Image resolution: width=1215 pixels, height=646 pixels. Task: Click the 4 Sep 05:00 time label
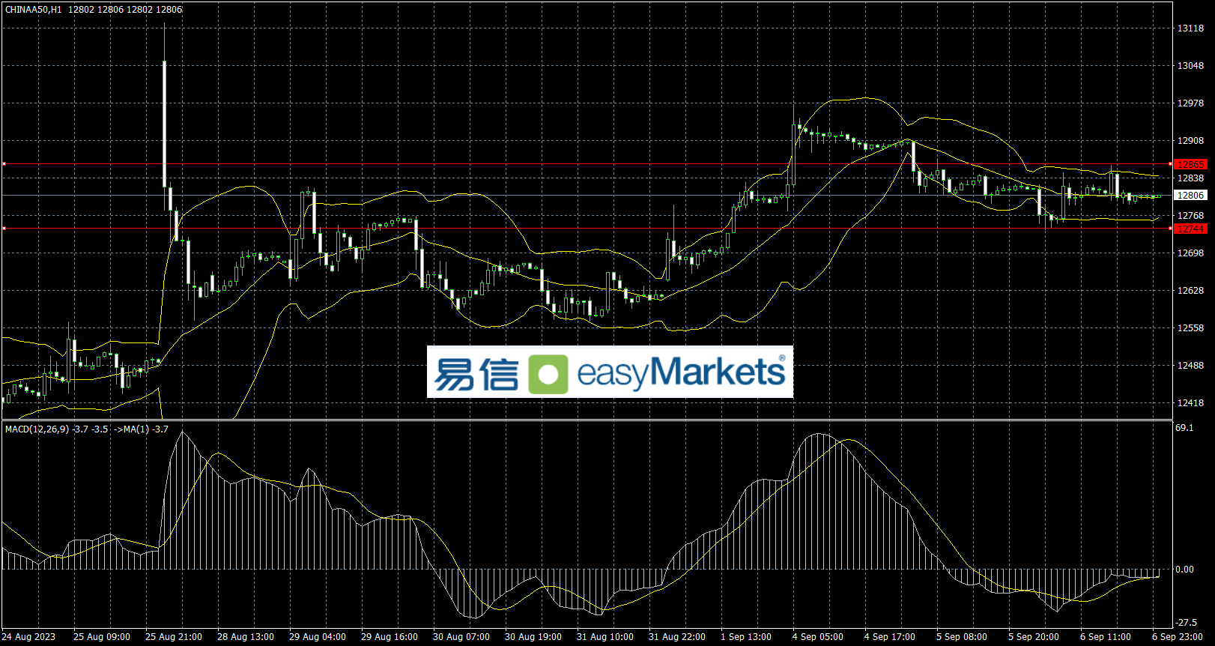[818, 637]
